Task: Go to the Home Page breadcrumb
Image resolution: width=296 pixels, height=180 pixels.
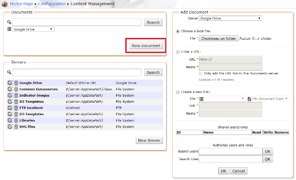Action: [21, 4]
